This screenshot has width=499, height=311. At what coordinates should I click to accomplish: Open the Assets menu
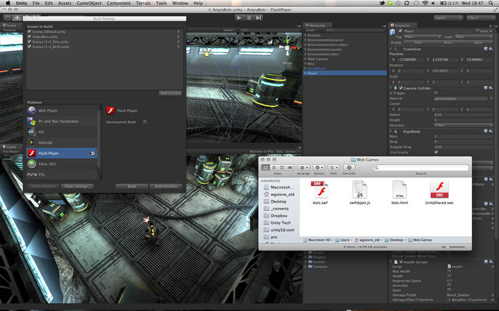click(65, 3)
